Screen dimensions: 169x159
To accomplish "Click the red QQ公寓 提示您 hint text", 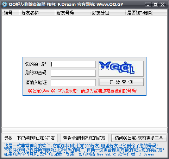I will [83, 91].
